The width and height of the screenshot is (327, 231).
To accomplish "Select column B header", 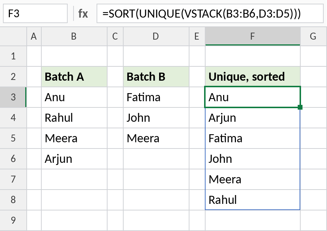I will click(x=74, y=36).
